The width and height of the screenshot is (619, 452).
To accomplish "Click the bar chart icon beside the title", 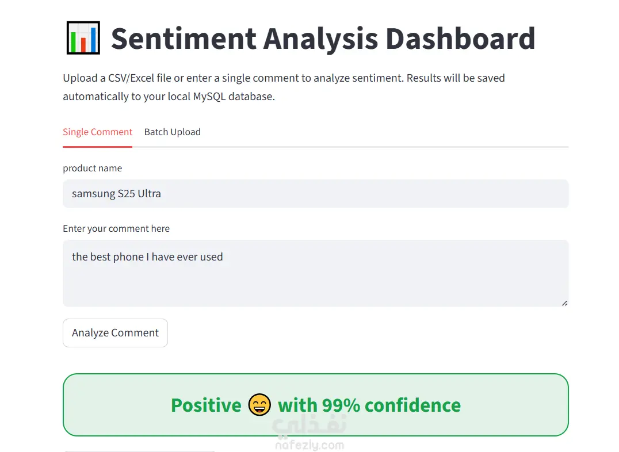I will pos(83,38).
